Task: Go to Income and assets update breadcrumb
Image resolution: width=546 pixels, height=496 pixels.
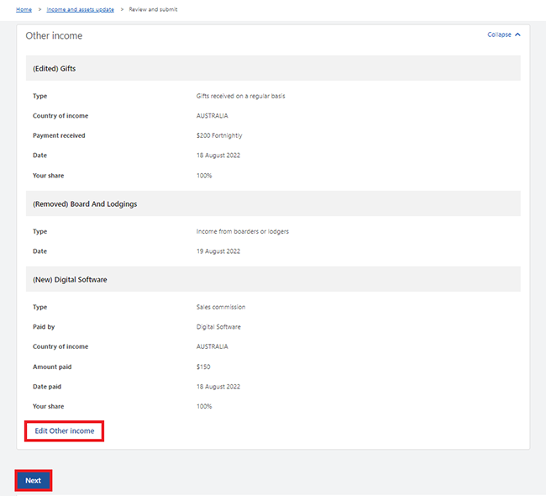Action: point(80,9)
